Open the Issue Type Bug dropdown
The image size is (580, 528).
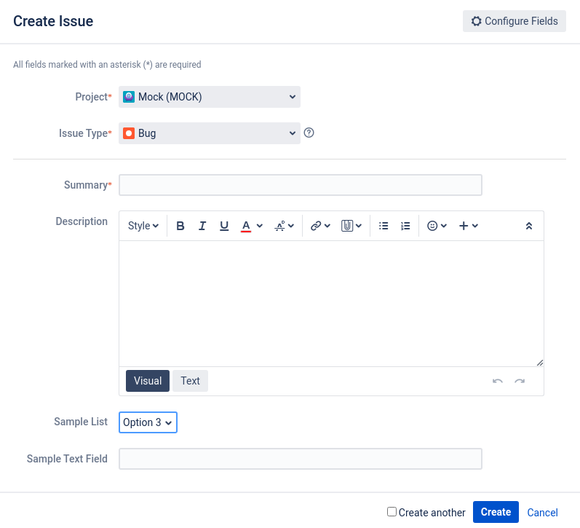(x=210, y=133)
